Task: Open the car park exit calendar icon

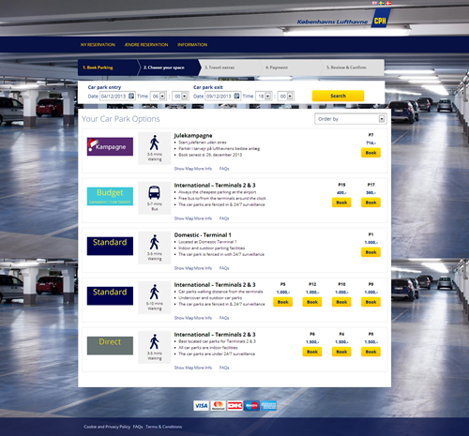Action: [236, 96]
